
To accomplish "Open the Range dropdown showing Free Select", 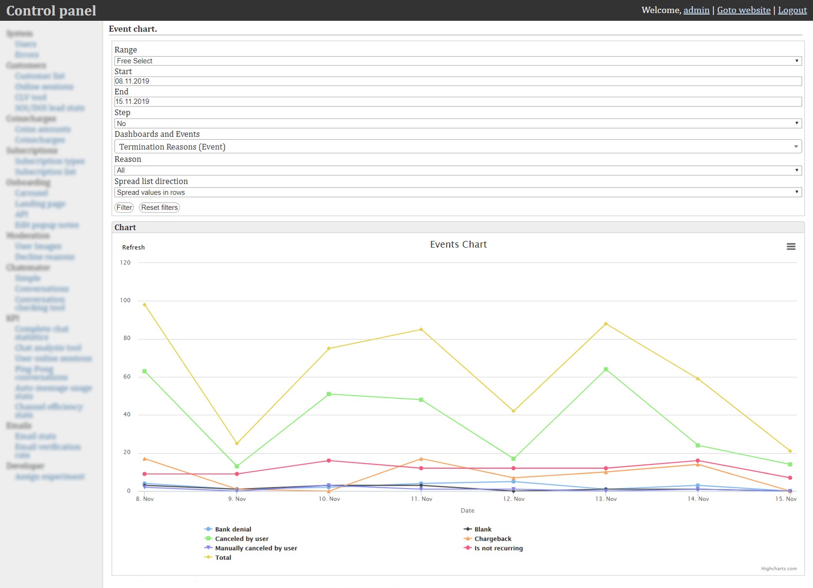I will (457, 61).
